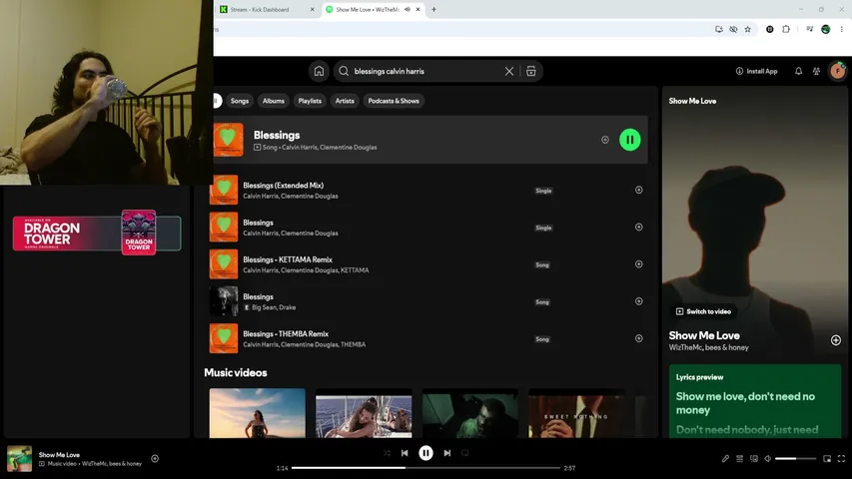Screen dimensions: 852x479
Task: Bookmark this page star icon
Action: [x=748, y=29]
